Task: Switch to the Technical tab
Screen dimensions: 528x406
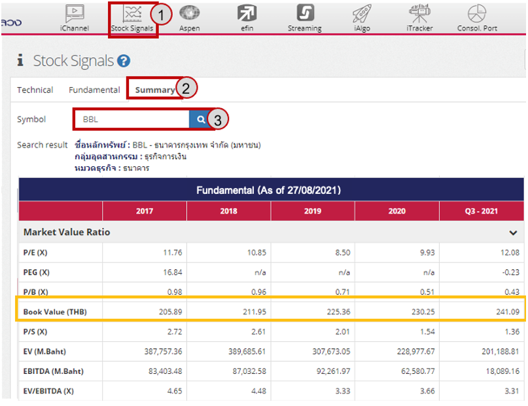Action: [x=35, y=90]
